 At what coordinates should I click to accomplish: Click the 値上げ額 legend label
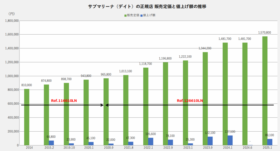(149, 15)
